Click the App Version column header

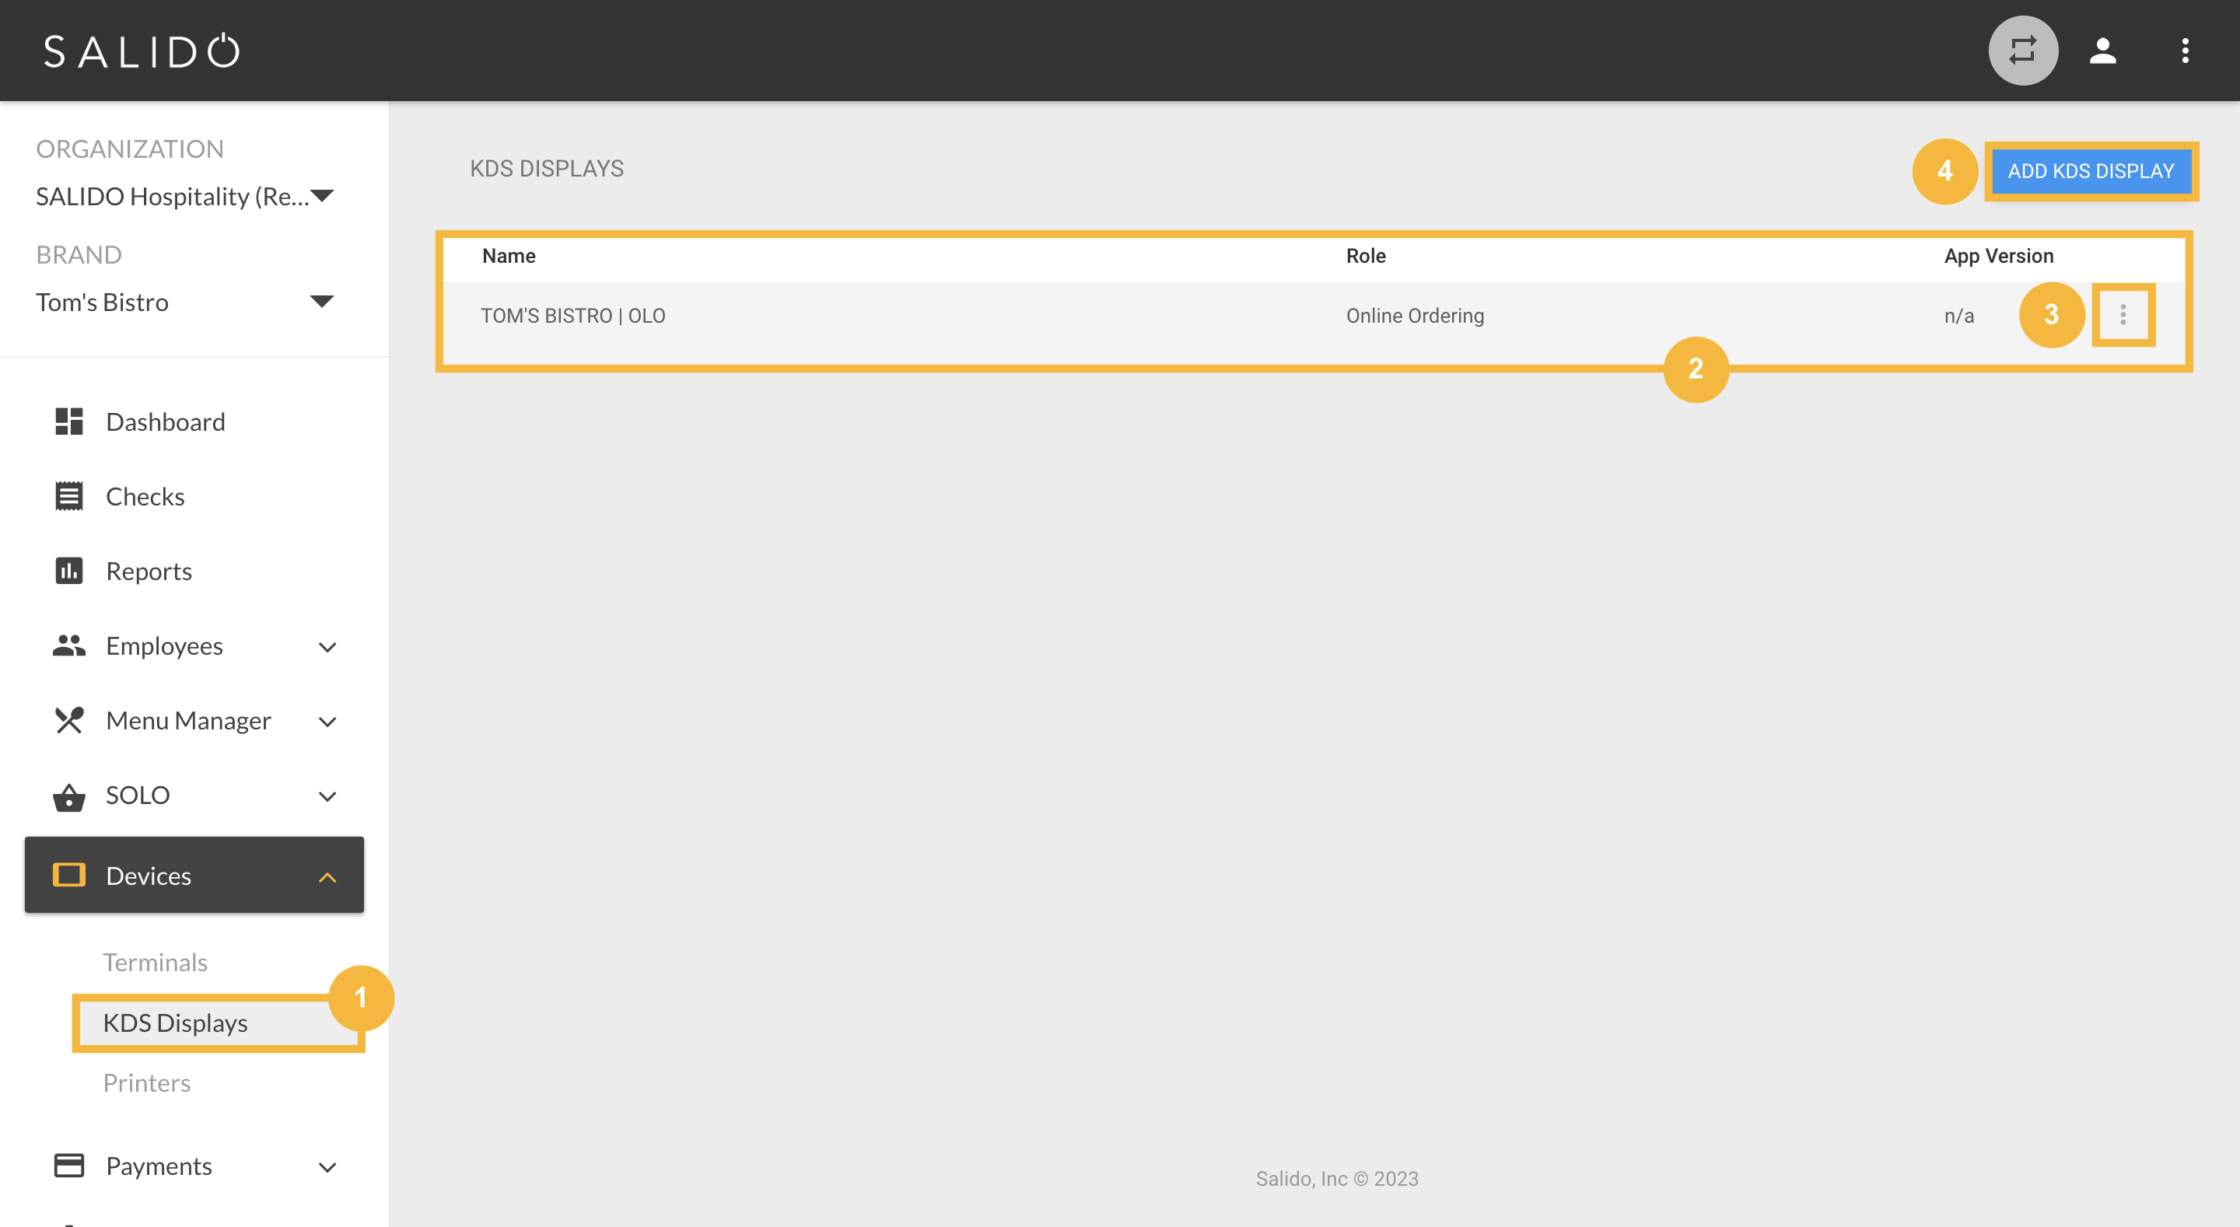pos(1998,256)
